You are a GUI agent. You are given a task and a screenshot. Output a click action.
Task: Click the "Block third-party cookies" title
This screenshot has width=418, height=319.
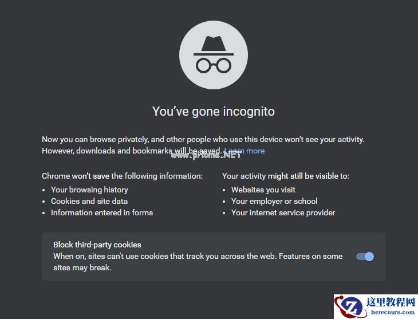click(97, 245)
